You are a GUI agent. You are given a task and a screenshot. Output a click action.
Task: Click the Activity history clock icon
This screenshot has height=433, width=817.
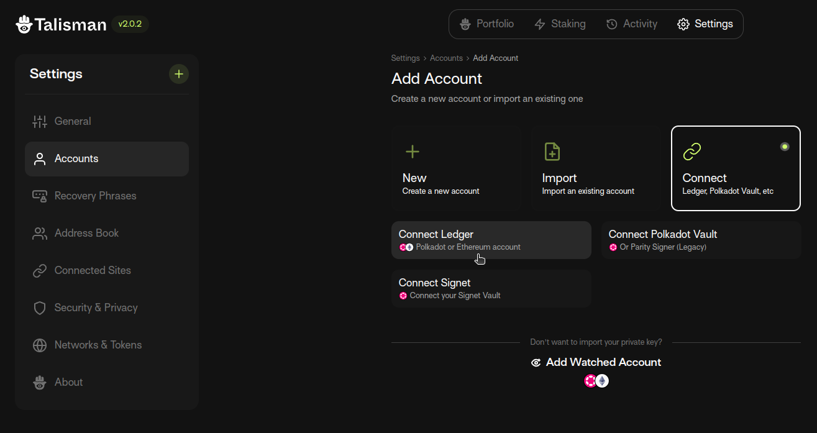click(612, 24)
